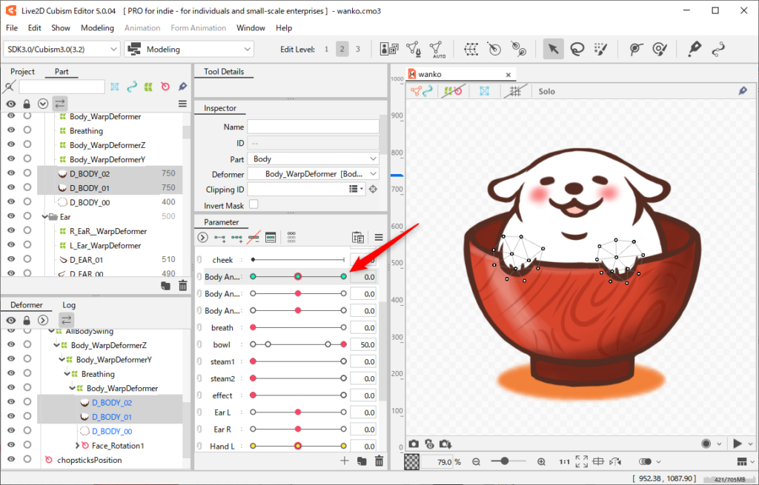Click add three keys icon in Parameter panel
Image resolution: width=759 pixels, height=485 pixels.
236,238
